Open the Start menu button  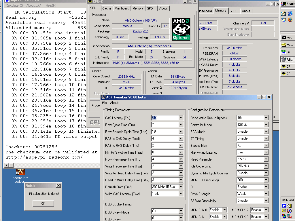[288, 4]
